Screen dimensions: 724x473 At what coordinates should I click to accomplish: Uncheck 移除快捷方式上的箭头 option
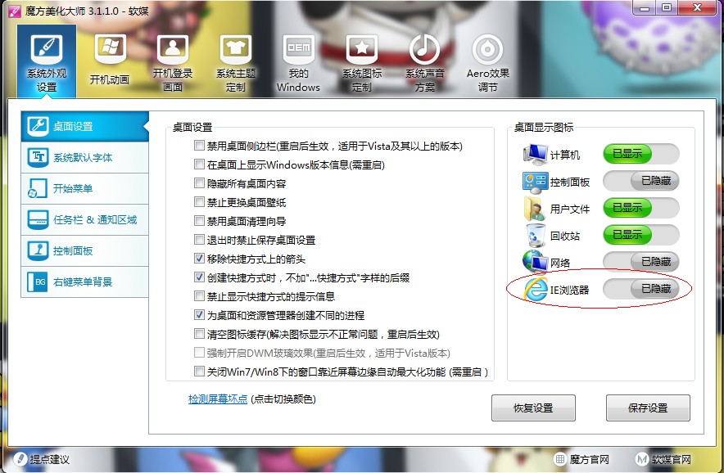[x=199, y=259]
